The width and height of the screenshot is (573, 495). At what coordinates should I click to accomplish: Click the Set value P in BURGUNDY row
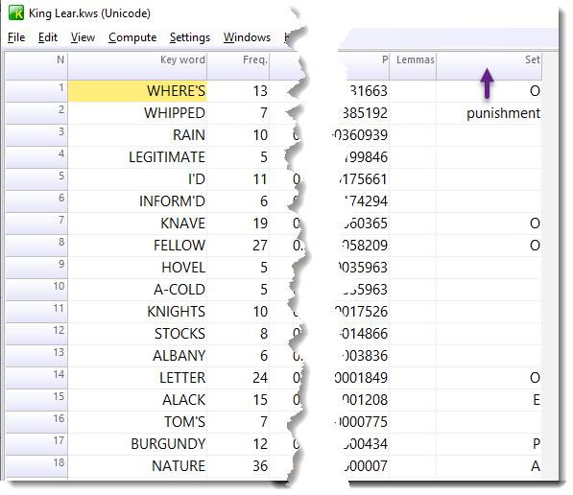pyautogui.click(x=537, y=444)
